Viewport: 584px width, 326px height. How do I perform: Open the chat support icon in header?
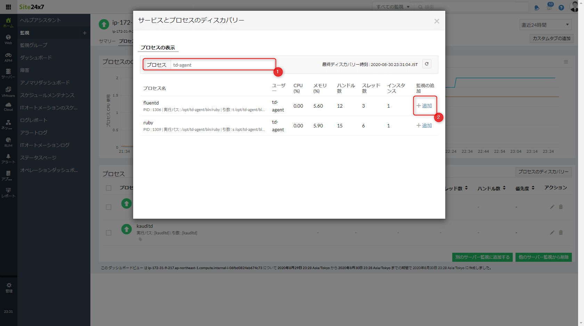click(537, 8)
